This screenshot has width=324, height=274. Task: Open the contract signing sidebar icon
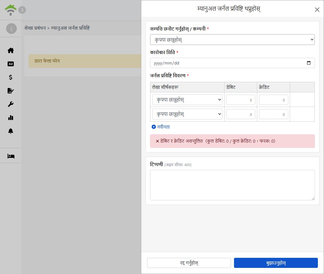pos(11,91)
